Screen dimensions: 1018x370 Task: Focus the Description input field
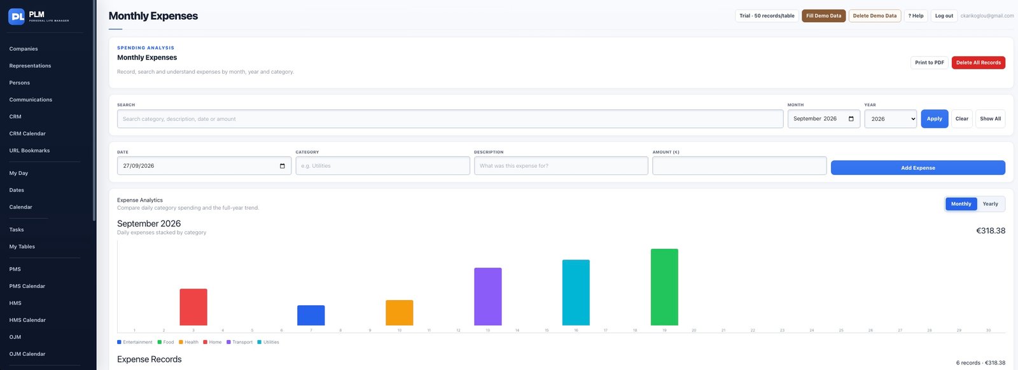tap(561, 166)
